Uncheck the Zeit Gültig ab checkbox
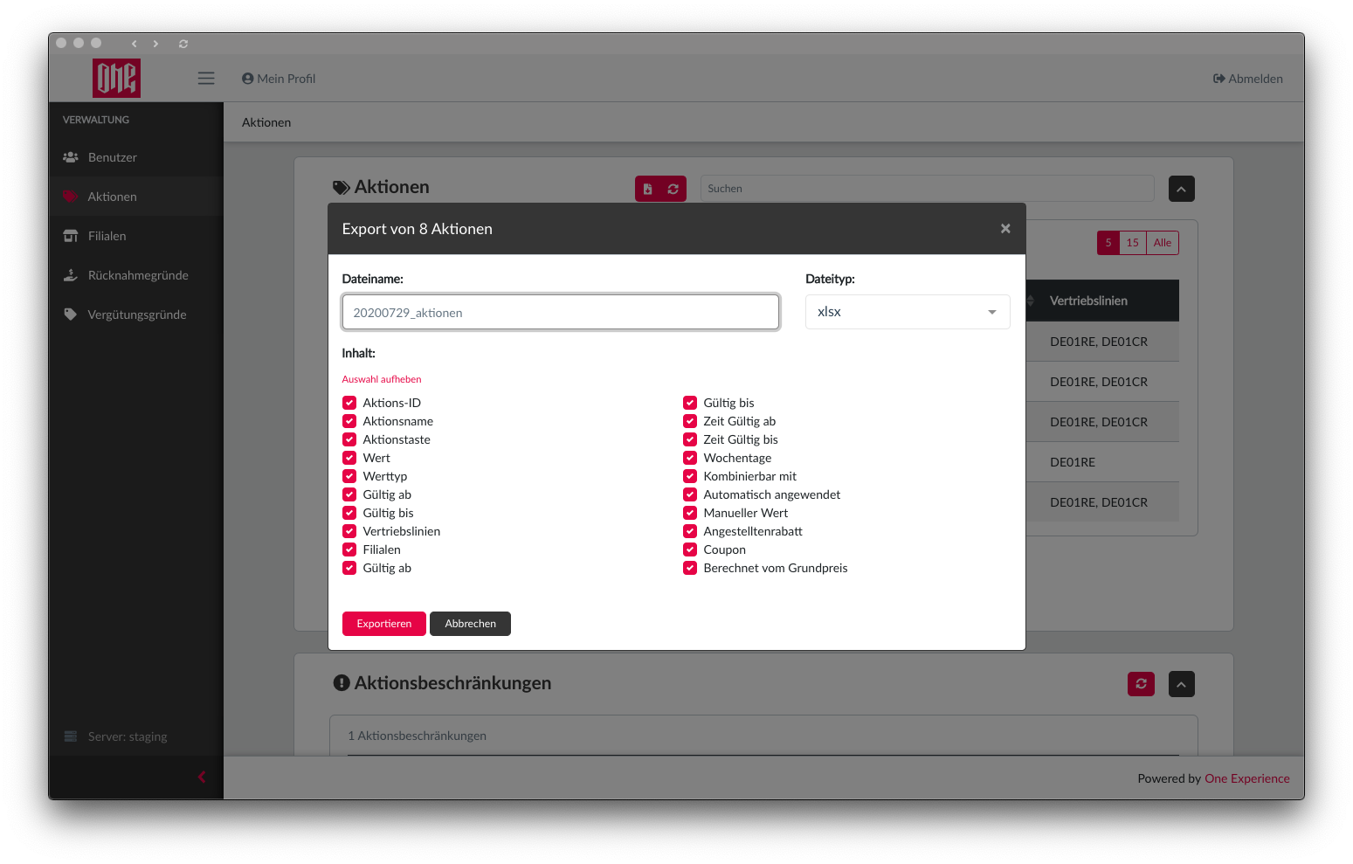The image size is (1353, 864). tap(690, 421)
